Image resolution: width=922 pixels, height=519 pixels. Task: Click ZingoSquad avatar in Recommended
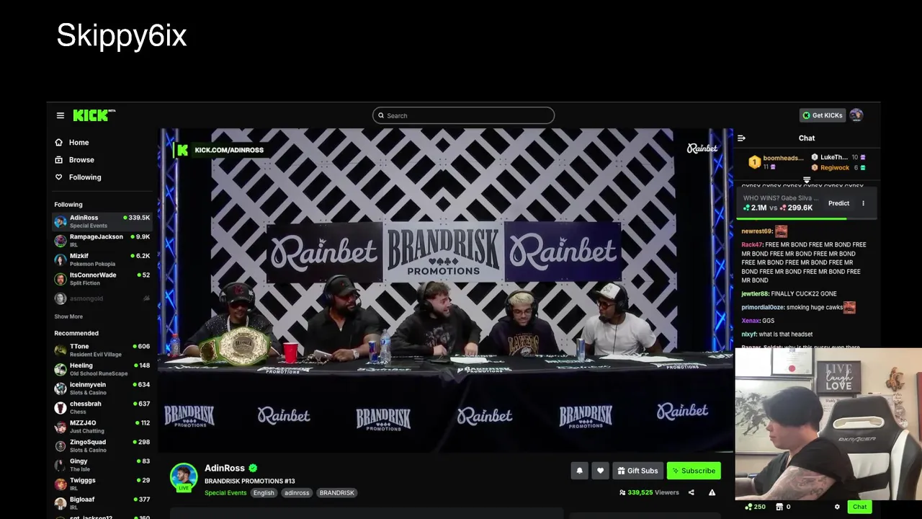(x=61, y=446)
